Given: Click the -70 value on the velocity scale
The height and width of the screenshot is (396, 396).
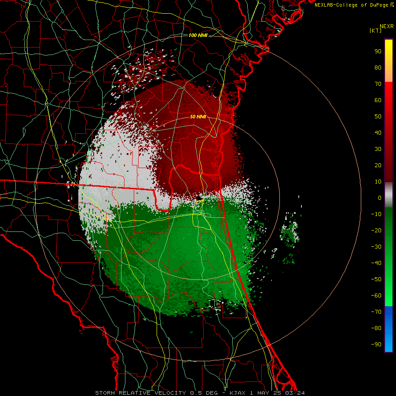Looking at the screenshot, I should tap(376, 312).
